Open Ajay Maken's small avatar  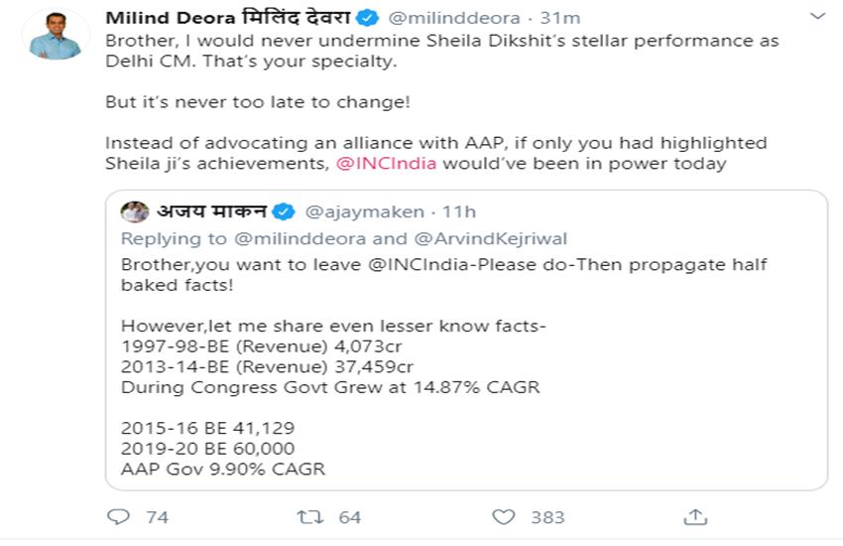click(135, 211)
